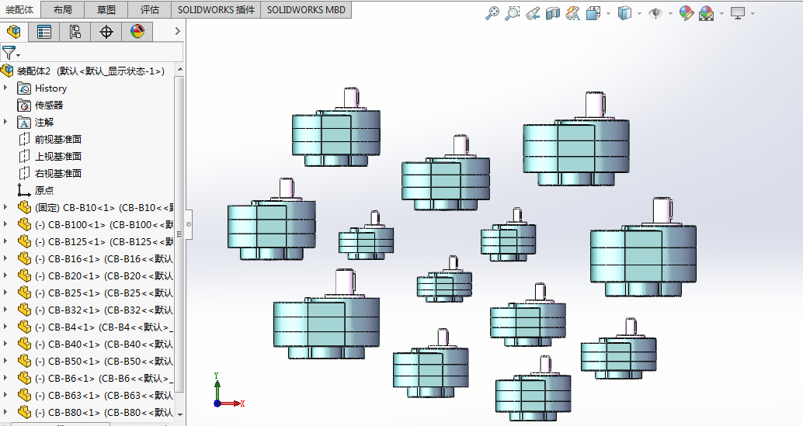Viewport: 803px width, 426px height.
Task: Select CB-B16<1> component
Action: click(x=103, y=258)
